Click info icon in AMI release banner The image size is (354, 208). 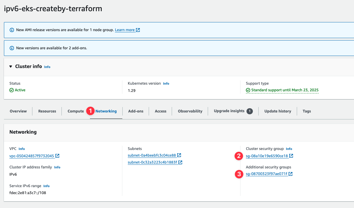pos(12,30)
